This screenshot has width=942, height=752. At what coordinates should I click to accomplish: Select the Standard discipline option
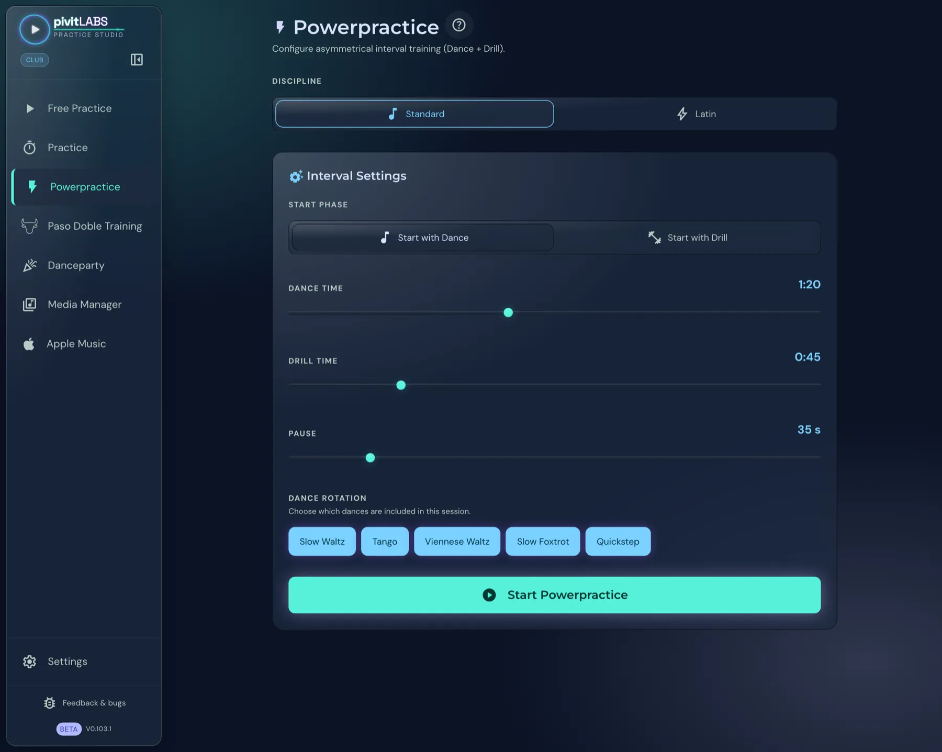click(x=414, y=114)
